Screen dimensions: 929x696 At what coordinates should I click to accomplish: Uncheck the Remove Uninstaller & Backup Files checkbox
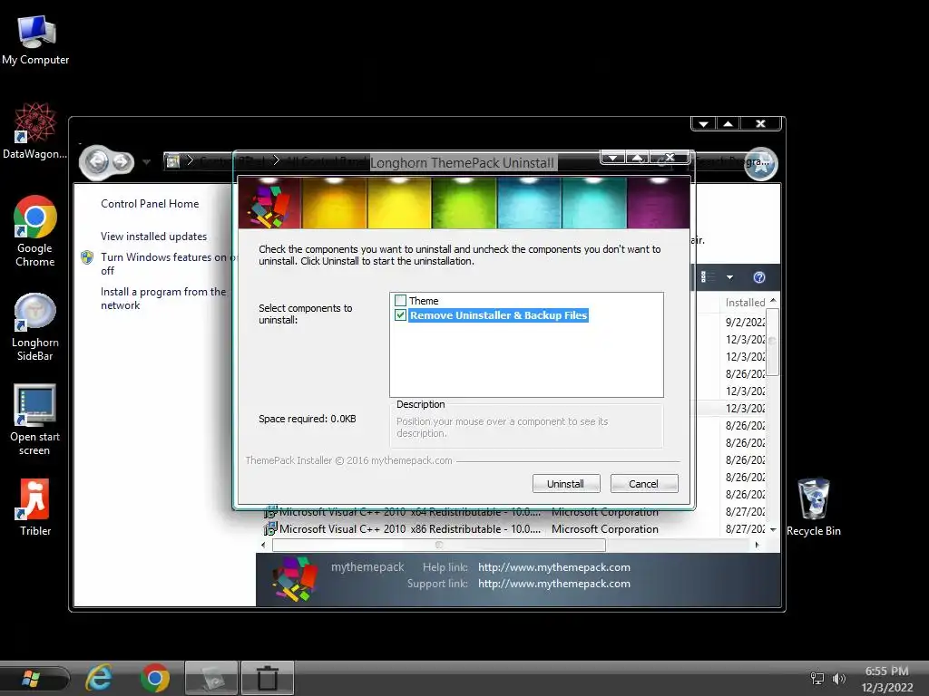click(400, 315)
